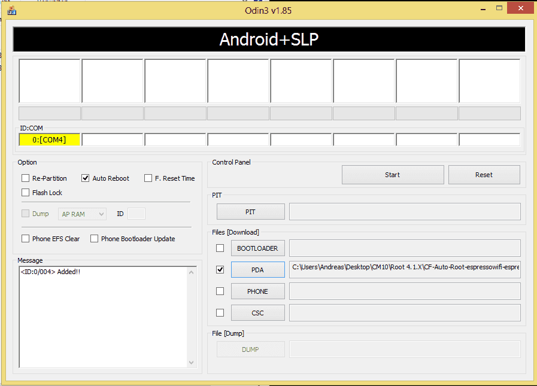This screenshot has height=386, width=537.
Task: Click the Reset button
Action: click(x=484, y=175)
